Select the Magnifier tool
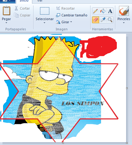Image resolution: width=132 pixels, height=145 pixels. (x=110, y=20)
